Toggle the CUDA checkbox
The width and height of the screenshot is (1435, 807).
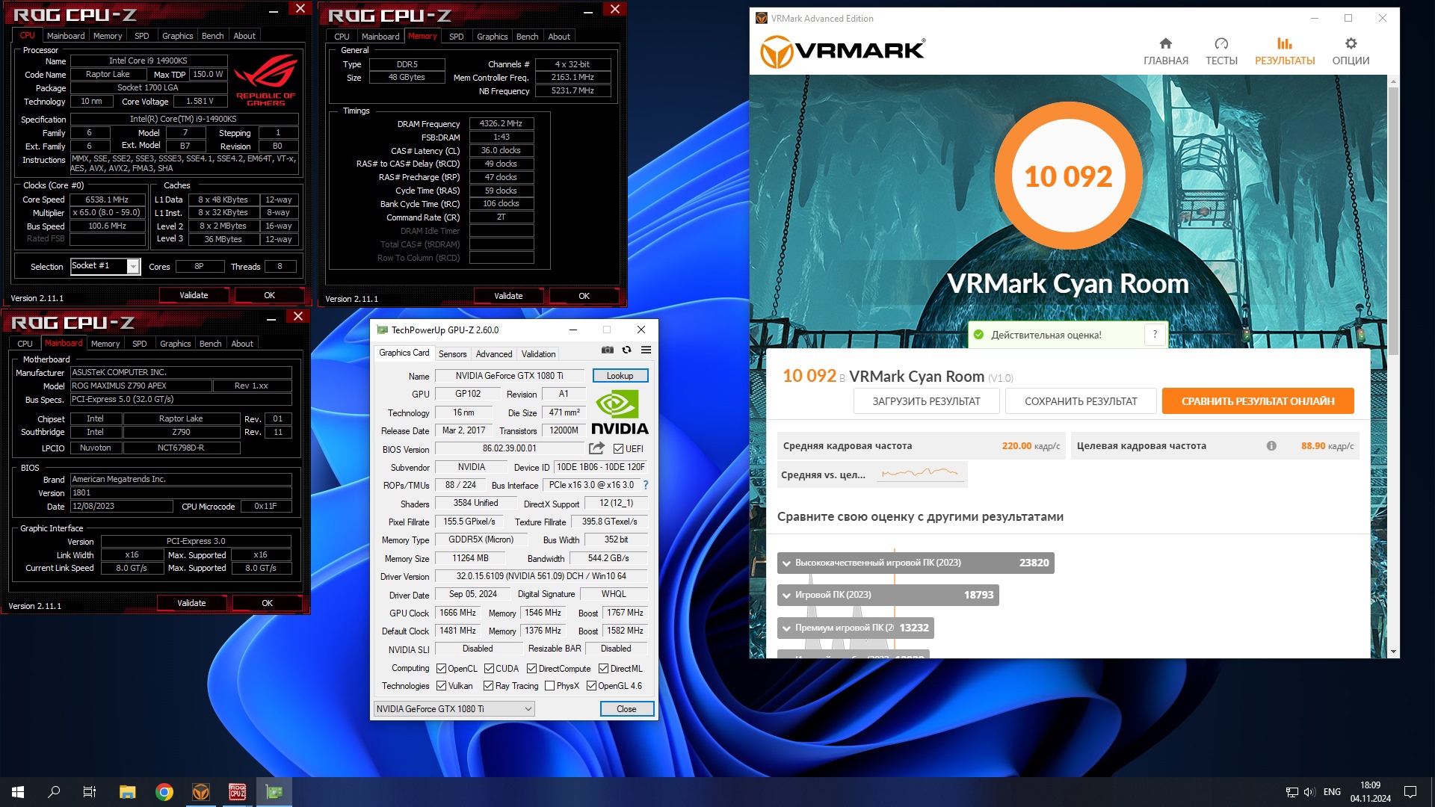[x=489, y=669]
